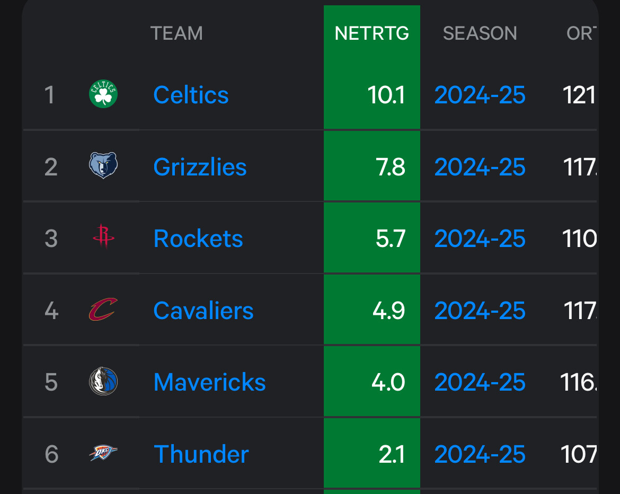
Task: Click the Cavaliers team logo
Action: coord(103,310)
